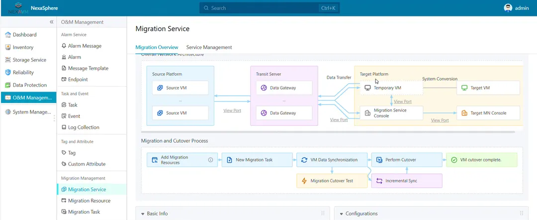Click the Event icon
The width and height of the screenshot is (537, 220).
tap(64, 116)
